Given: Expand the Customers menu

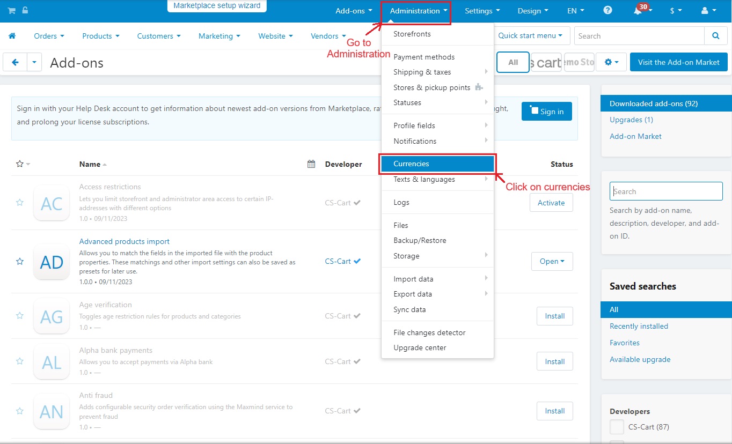Looking at the screenshot, I should tap(159, 36).
